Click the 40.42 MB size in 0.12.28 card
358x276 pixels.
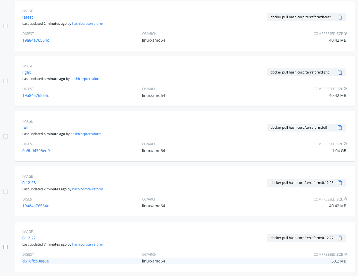point(338,206)
